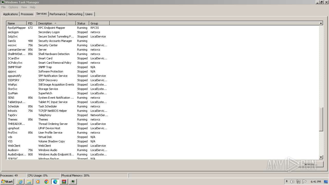Open Internet Explorer from the taskbar
Image resolution: width=329 pixels, height=185 pixels.
[20, 182]
